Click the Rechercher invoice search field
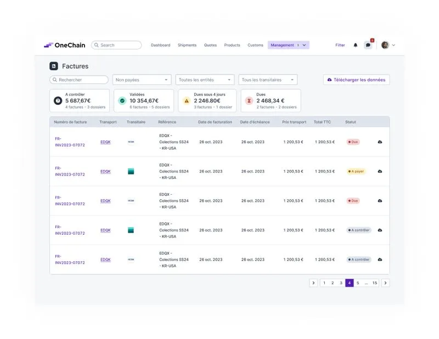Screen dimensions: 439x339 tap(79, 80)
